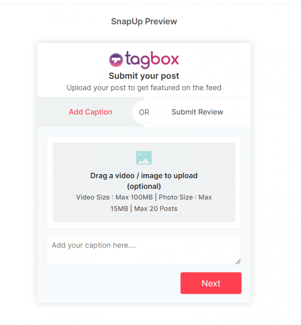
Task: Click the Max 20 Posts label
Action: click(156, 209)
